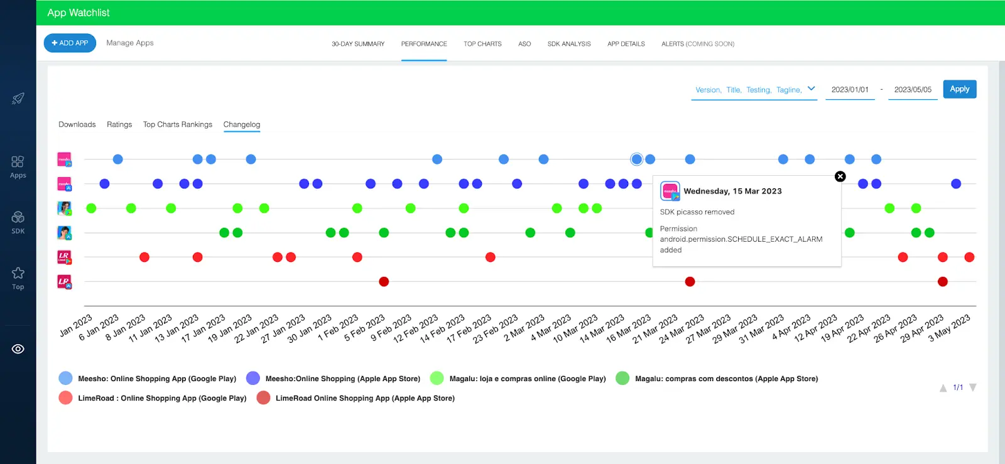This screenshot has width=1005, height=464.
Task: Click last LimeRoad Google Play marker near 3 May
Action: click(x=969, y=257)
